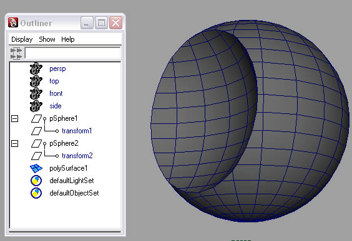Open the Show menu
352x241 pixels.
(47, 39)
